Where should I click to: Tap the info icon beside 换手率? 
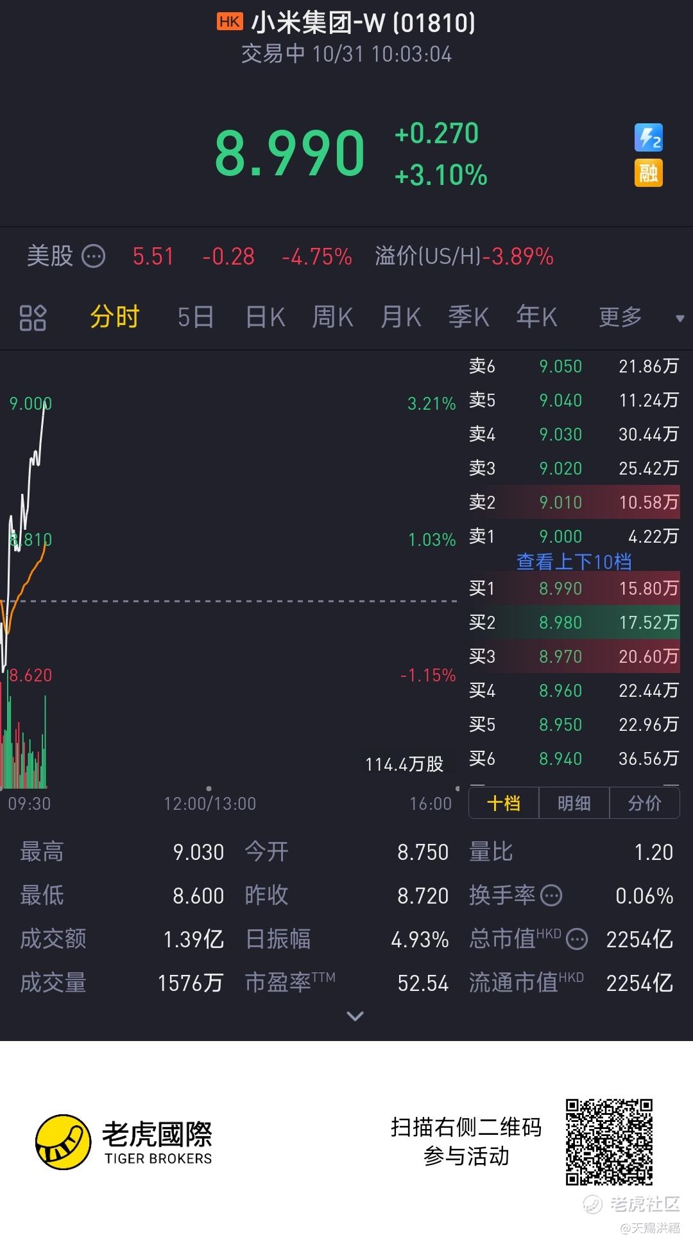tap(551, 895)
